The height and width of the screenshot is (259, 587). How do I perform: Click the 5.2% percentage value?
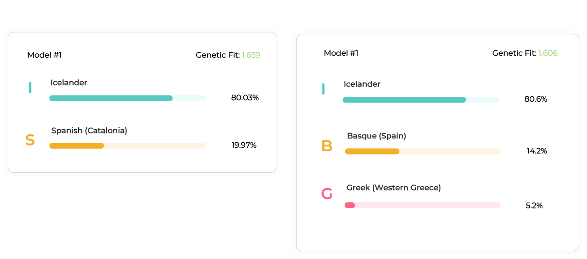pos(534,206)
